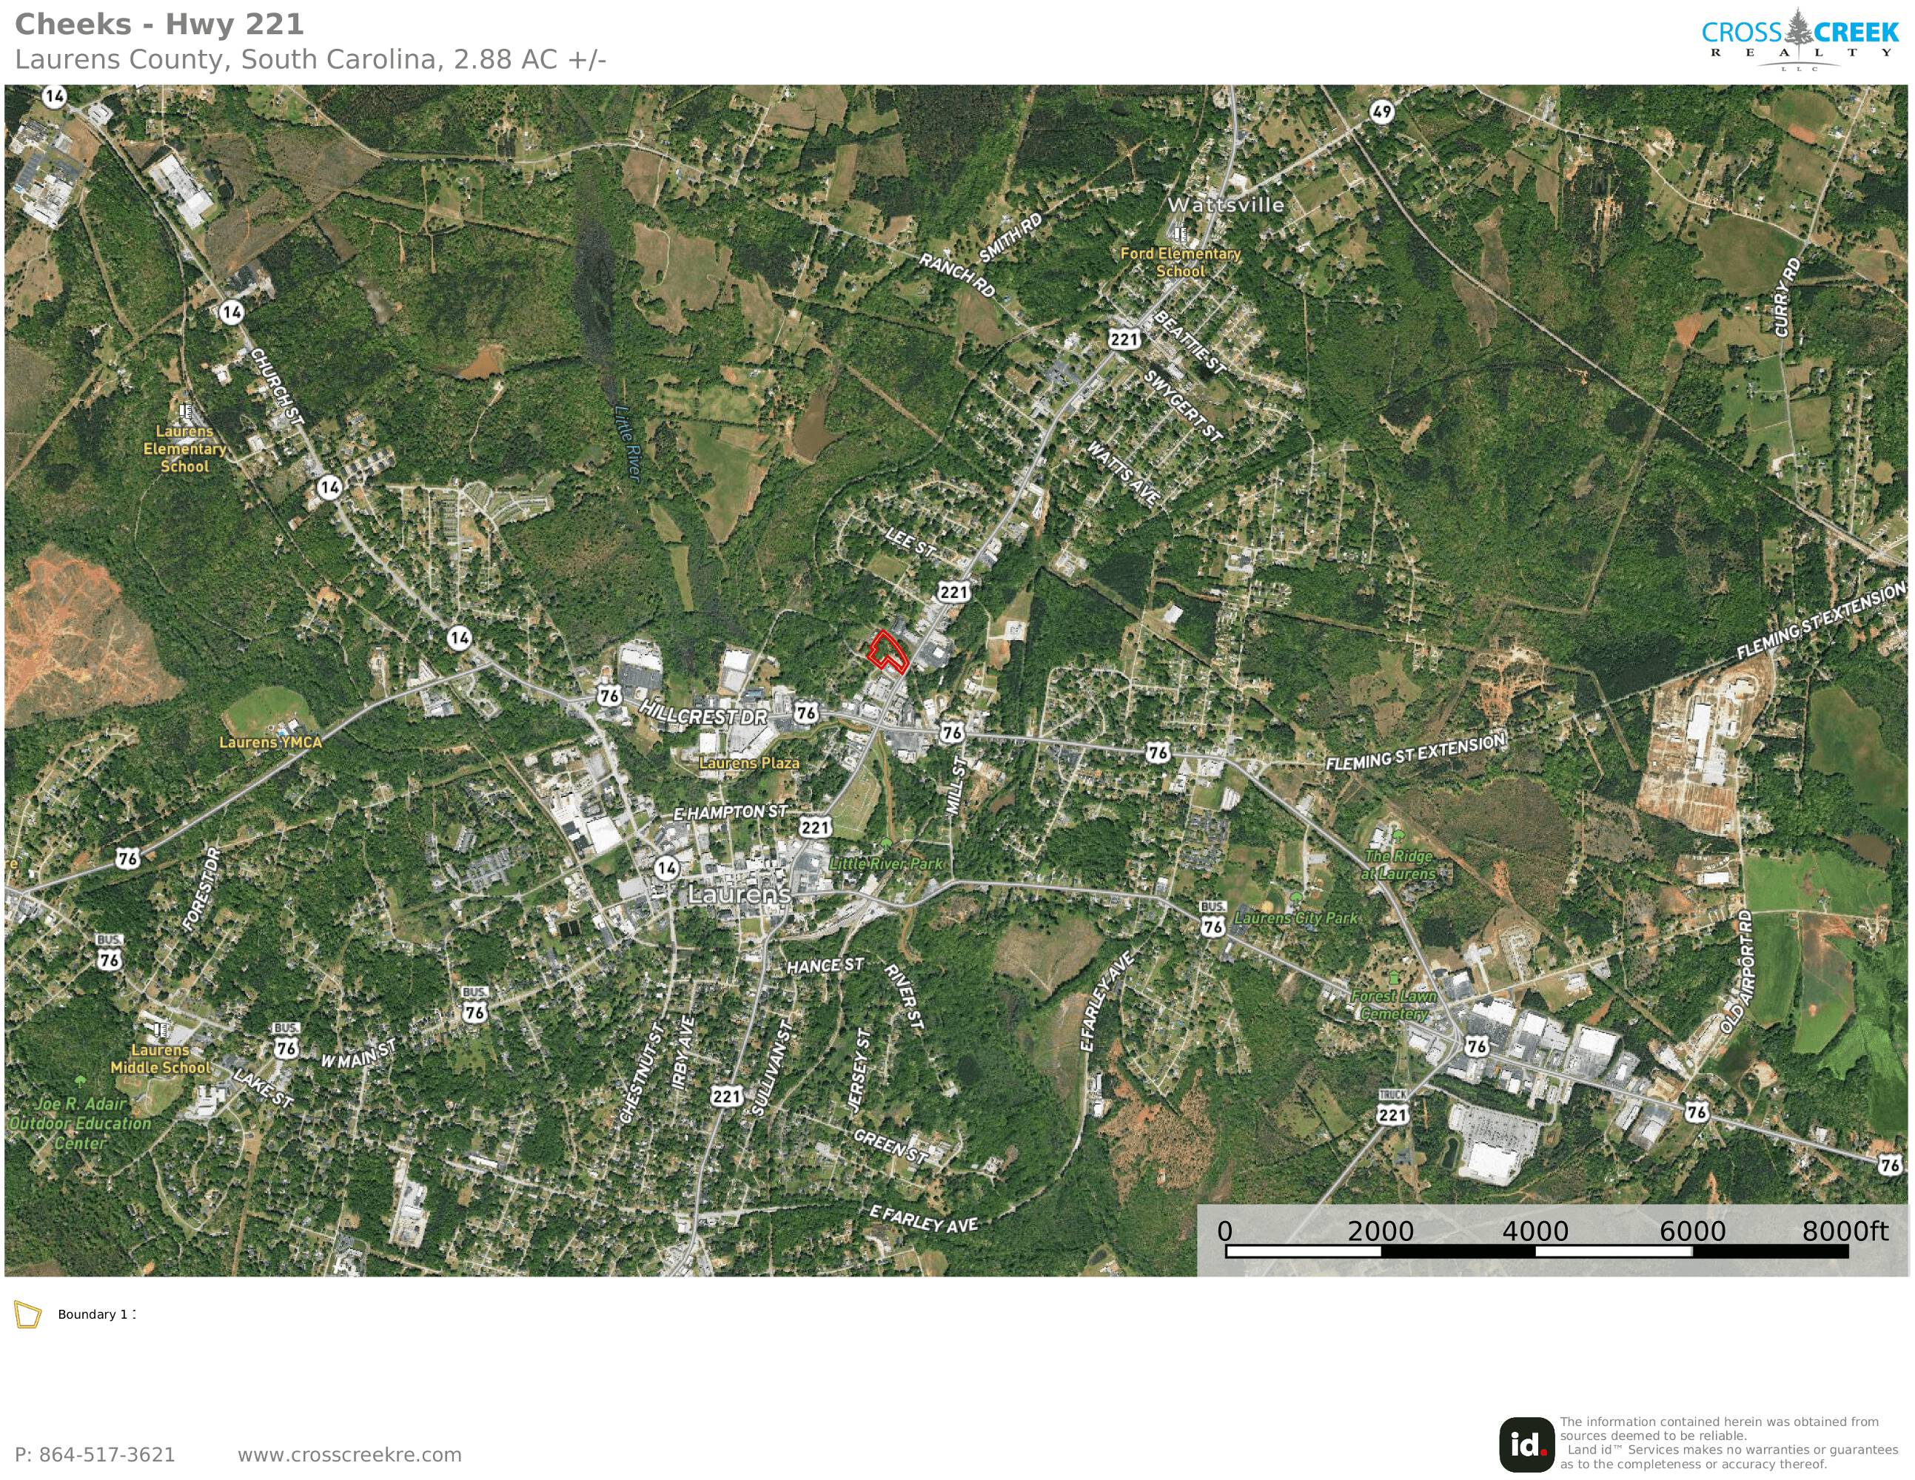Image resolution: width=1915 pixels, height=1480 pixels.
Task: Click the Forest Lawn Cemetery marker
Action: coord(1394,978)
